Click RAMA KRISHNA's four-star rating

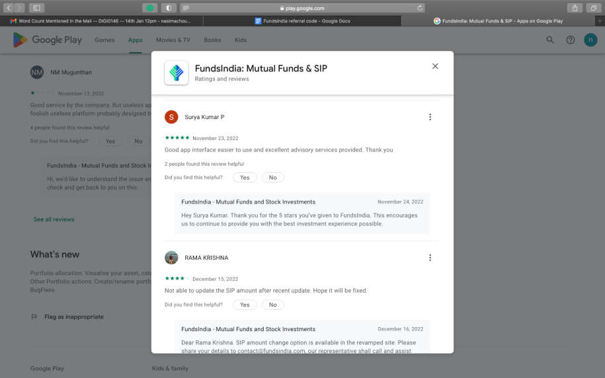point(177,278)
